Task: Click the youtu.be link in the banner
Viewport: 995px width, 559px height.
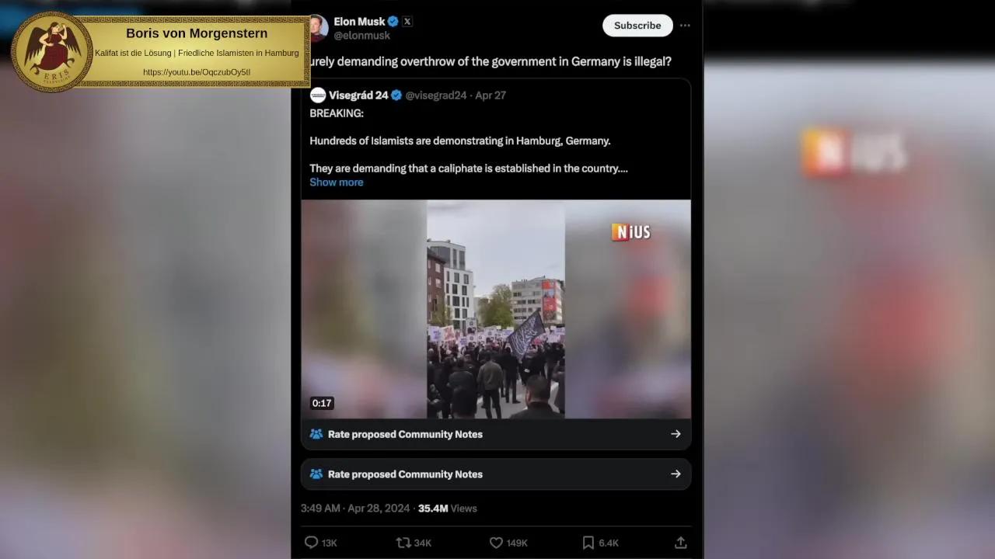Action: (x=197, y=72)
